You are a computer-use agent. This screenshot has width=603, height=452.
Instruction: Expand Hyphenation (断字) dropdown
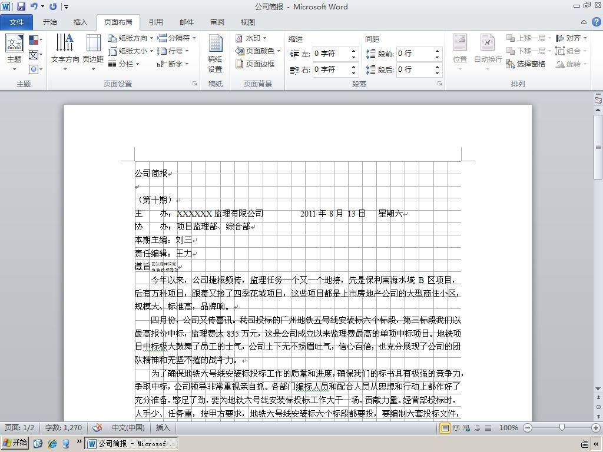[x=173, y=64]
